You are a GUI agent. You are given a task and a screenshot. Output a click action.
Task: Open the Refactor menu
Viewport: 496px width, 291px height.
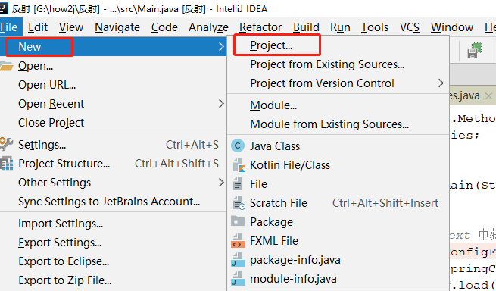(260, 27)
